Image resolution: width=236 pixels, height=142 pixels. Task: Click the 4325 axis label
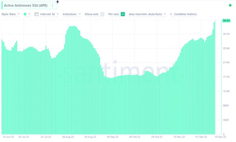click(226, 120)
